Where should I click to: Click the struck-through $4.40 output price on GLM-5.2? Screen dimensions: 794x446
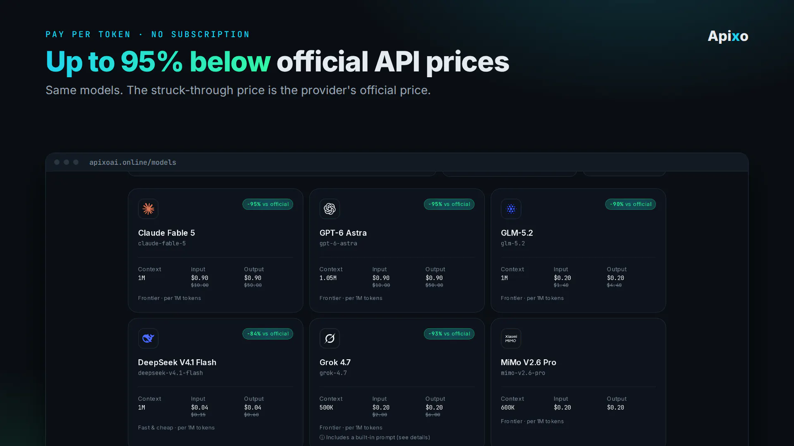click(x=614, y=285)
